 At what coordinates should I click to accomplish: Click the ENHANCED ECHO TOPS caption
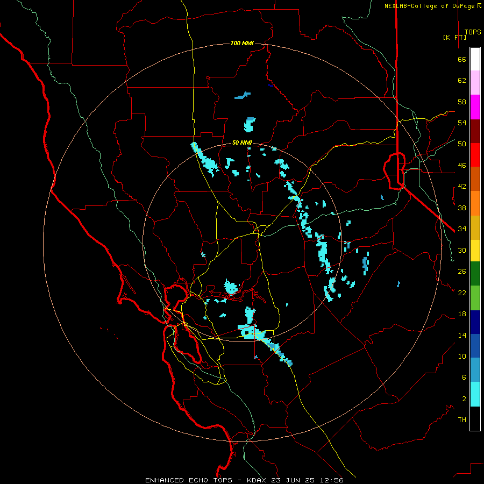coord(189,480)
